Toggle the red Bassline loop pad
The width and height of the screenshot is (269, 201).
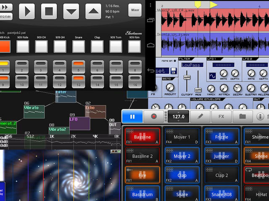(x=142, y=137)
